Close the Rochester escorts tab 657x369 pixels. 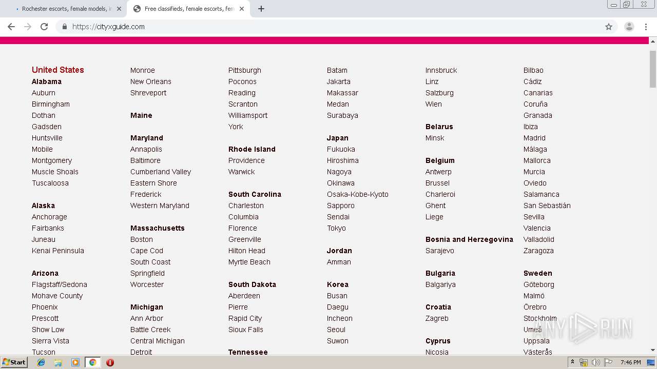click(119, 9)
